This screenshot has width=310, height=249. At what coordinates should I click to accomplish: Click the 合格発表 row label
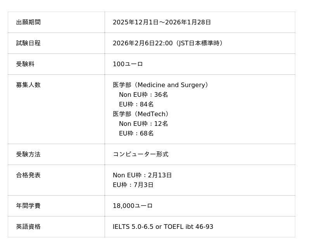coord(28,175)
